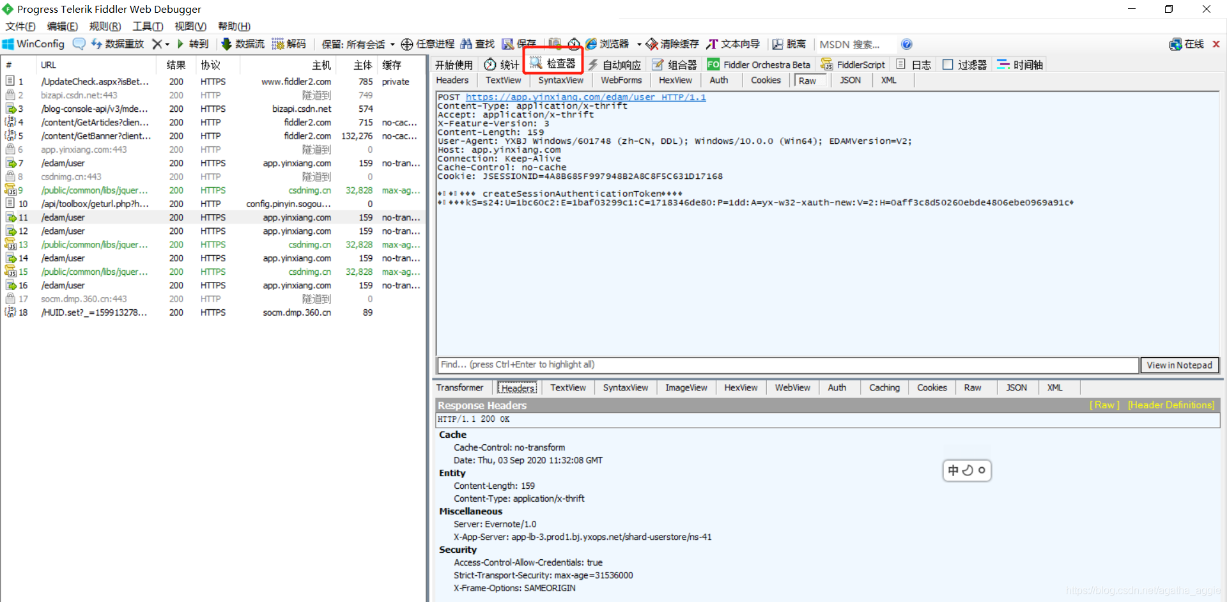Viewport: 1227px width, 602px height.
Task: Select session 9 jquery csdnimg.cn row
Action: pos(213,190)
